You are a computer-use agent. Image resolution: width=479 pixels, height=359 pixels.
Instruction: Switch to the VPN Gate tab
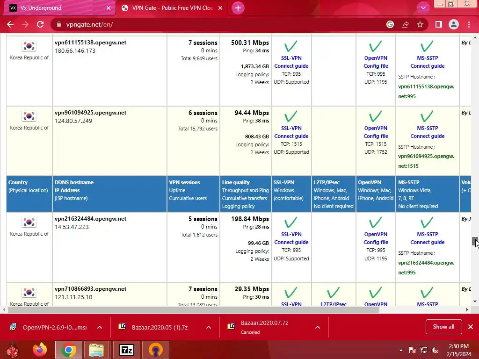[173, 8]
